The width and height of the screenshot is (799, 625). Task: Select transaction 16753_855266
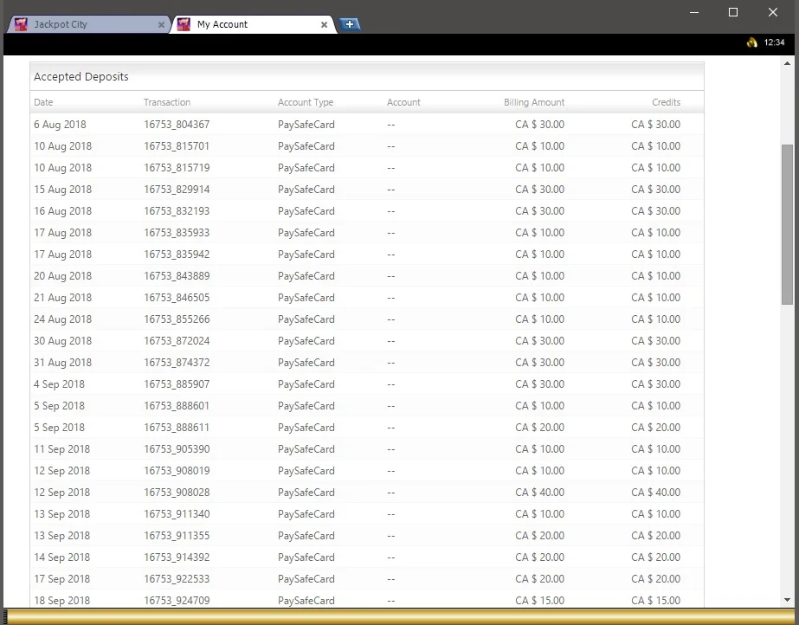177,319
